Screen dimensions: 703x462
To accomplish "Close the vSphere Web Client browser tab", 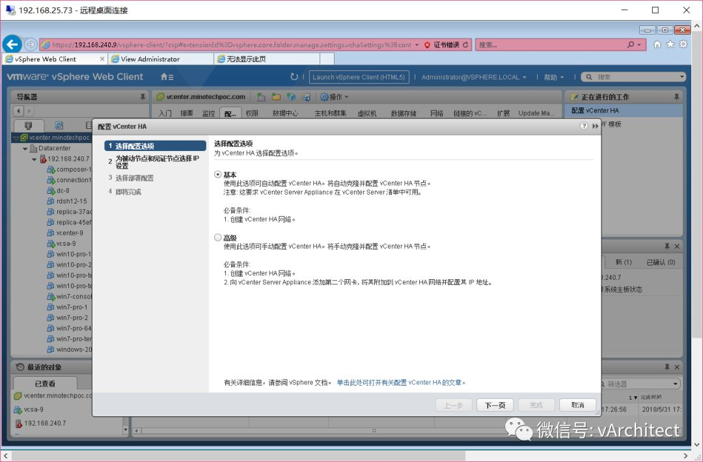I will (102, 59).
